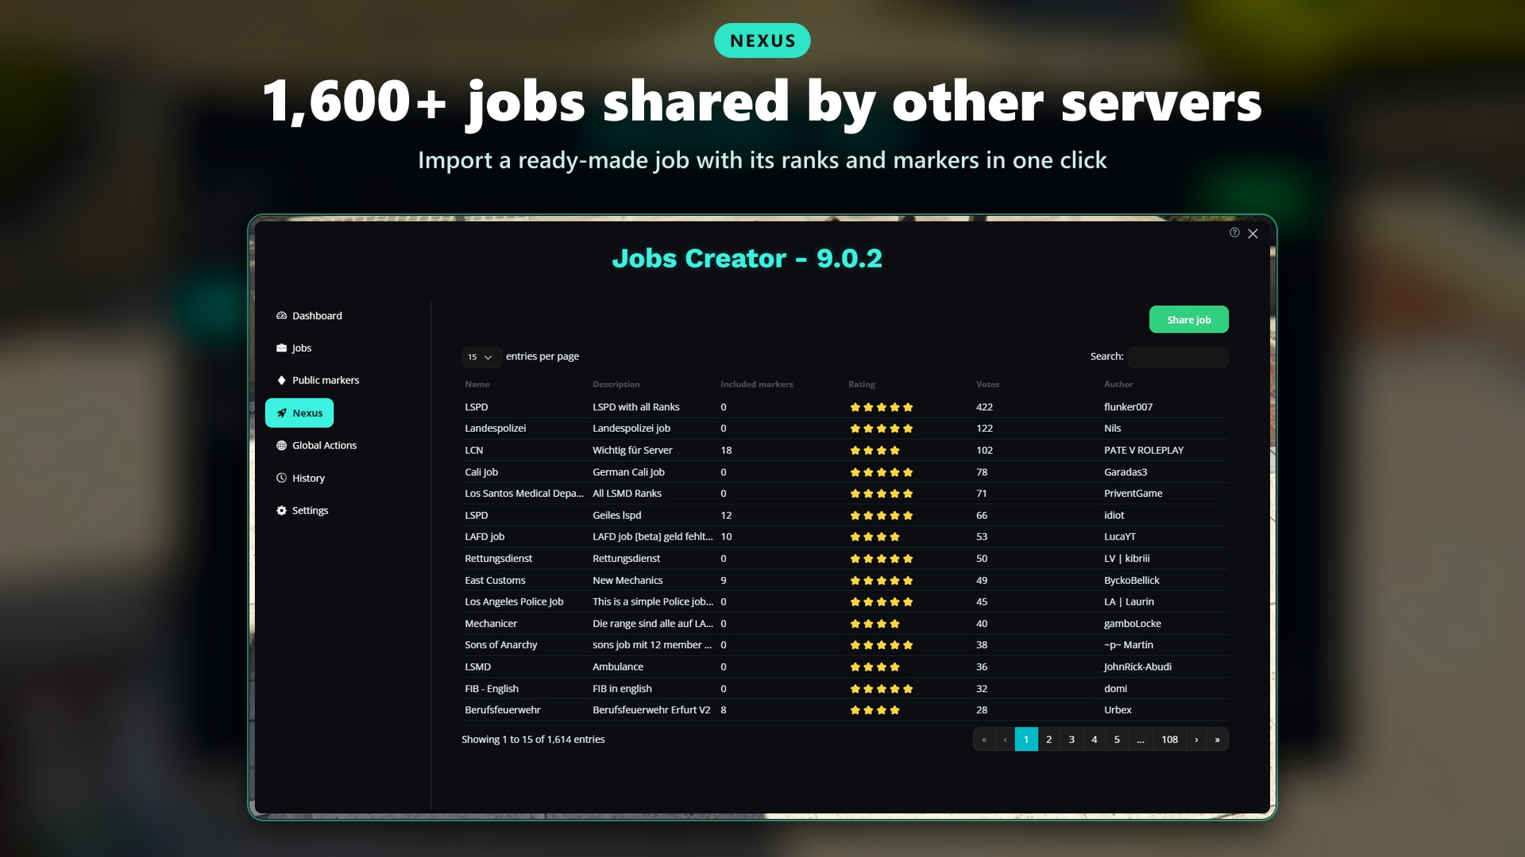This screenshot has height=857, width=1525.
Task: Select the LCN job row
Action: tap(845, 450)
